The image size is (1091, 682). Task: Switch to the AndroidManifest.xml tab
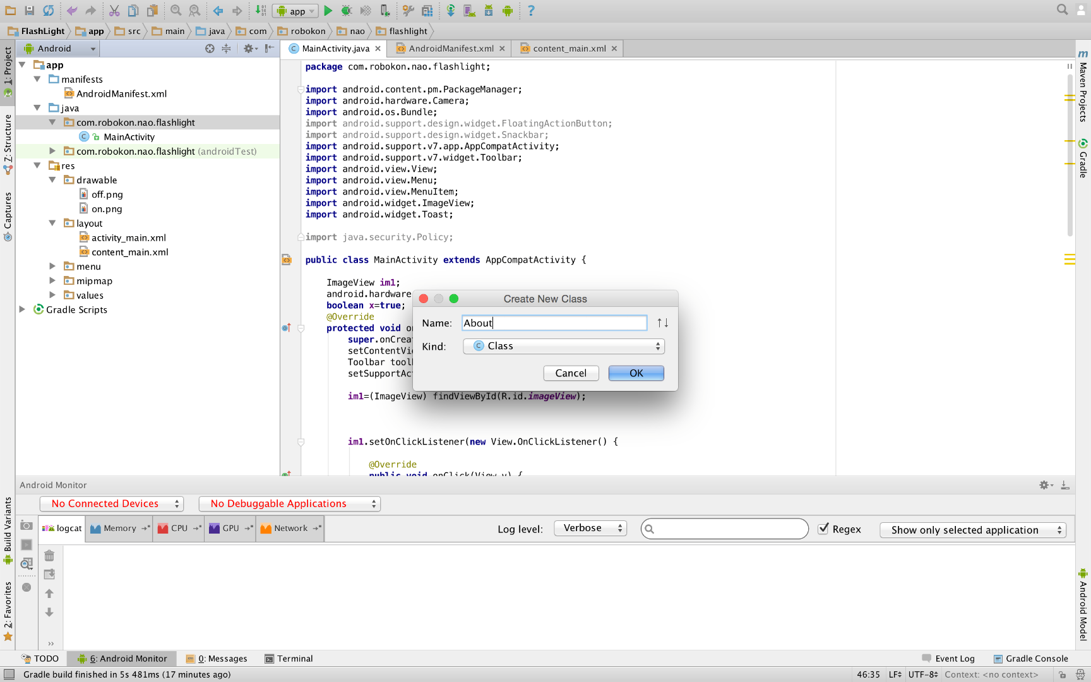450,49
